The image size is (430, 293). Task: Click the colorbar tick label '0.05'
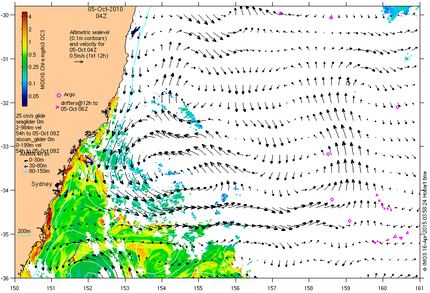coord(34,96)
